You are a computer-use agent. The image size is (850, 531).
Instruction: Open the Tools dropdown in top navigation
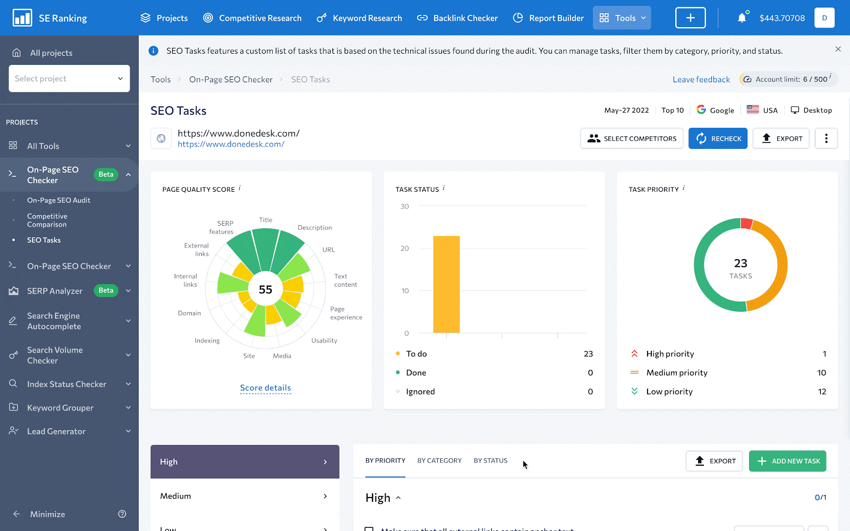(622, 18)
